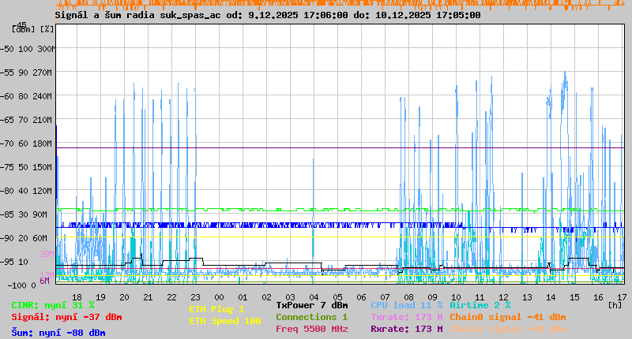Click the blue Šum legend entry
Image resolution: width=632 pixels, height=339 pixels.
[x=58, y=333]
